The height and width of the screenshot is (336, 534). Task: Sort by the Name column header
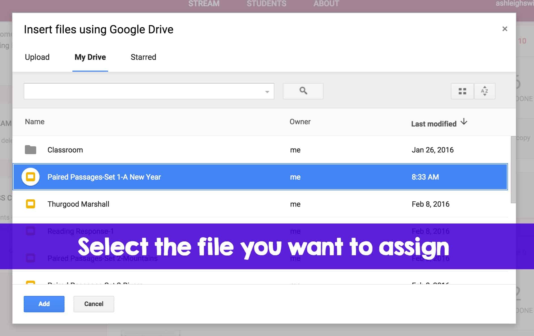click(35, 122)
